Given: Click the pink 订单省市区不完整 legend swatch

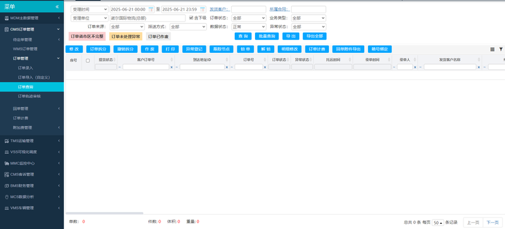Looking at the screenshot, I should click(87, 37).
